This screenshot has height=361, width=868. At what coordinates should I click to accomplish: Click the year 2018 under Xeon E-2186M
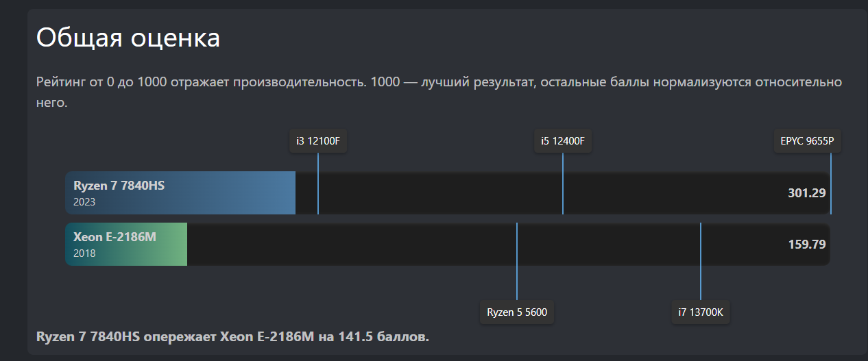point(84,253)
